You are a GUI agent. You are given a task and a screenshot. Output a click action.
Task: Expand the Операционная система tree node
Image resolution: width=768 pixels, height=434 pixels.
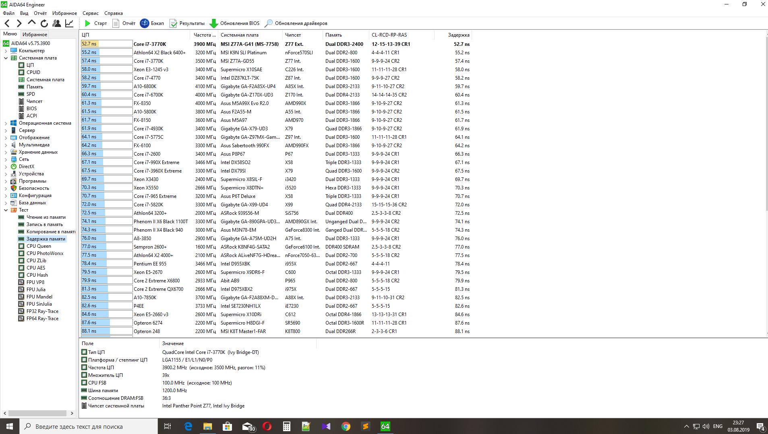[x=6, y=123]
